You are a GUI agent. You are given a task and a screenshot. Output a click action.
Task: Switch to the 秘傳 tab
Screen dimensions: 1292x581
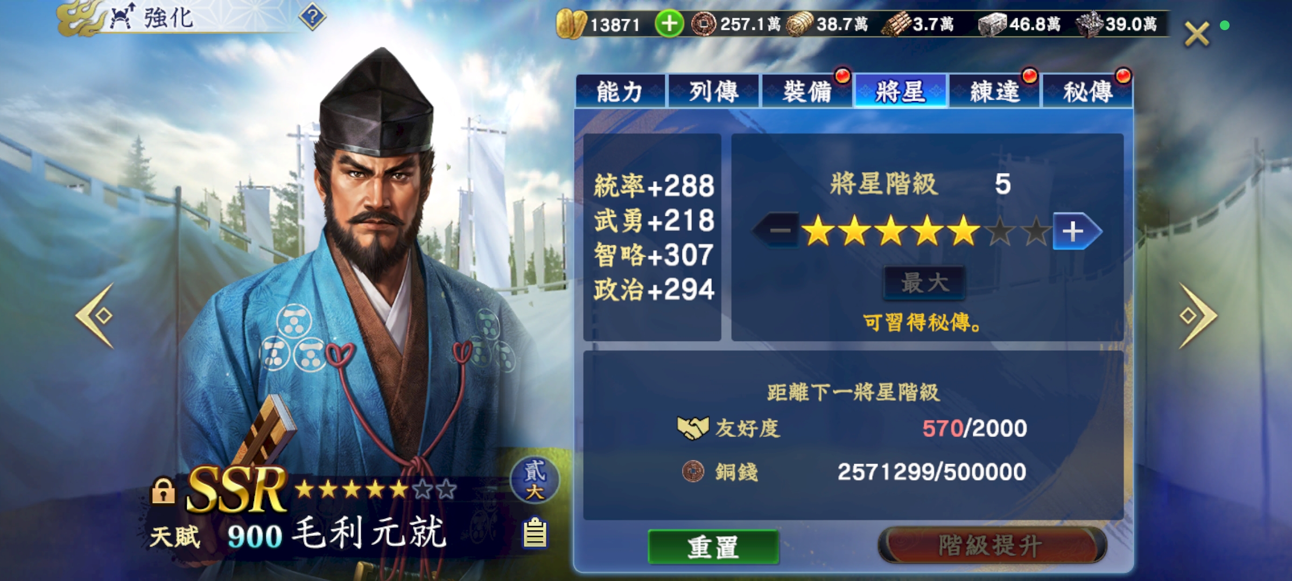point(1088,91)
